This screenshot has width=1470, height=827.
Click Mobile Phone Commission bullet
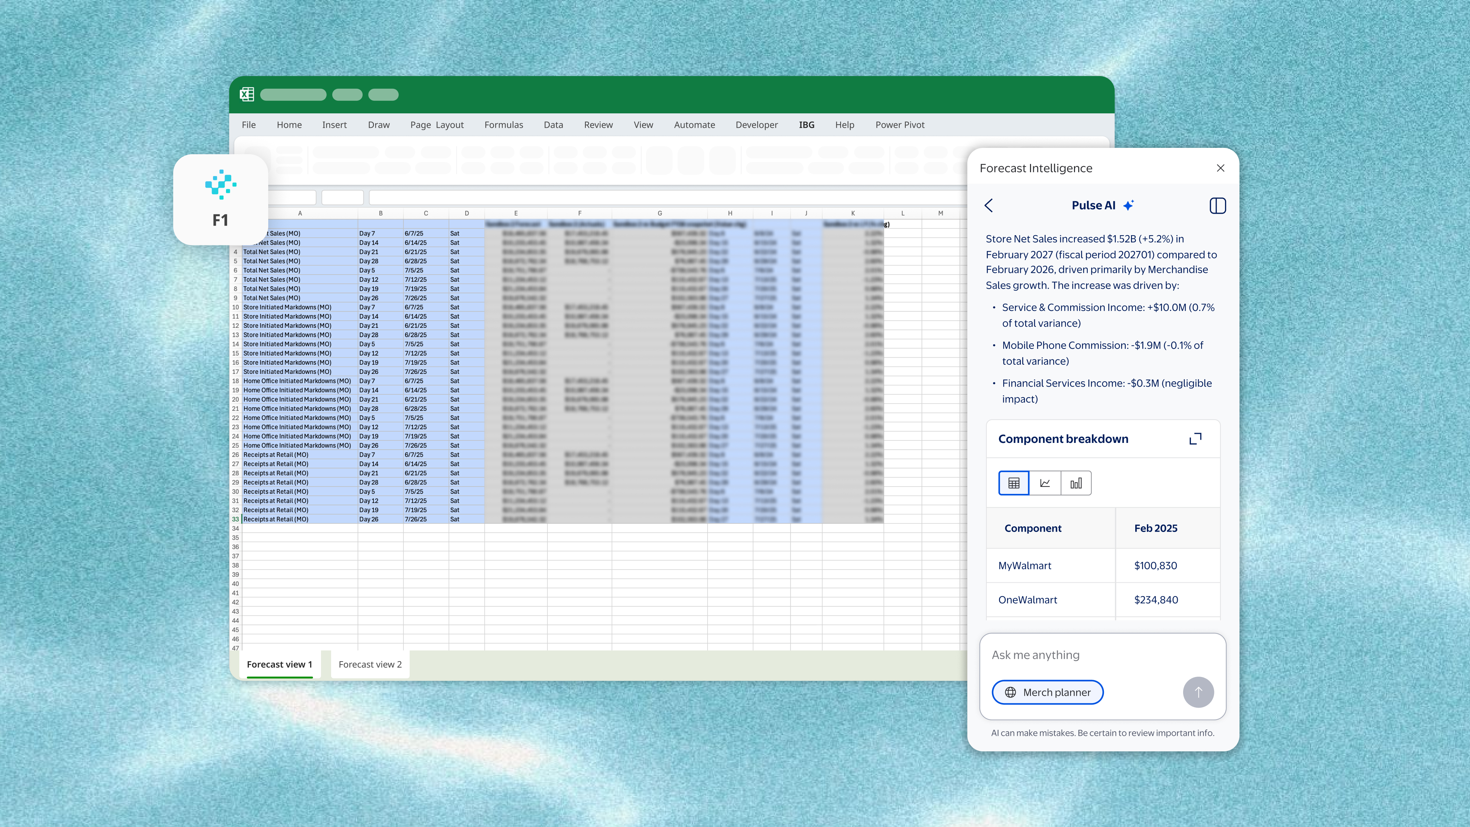coord(1102,353)
